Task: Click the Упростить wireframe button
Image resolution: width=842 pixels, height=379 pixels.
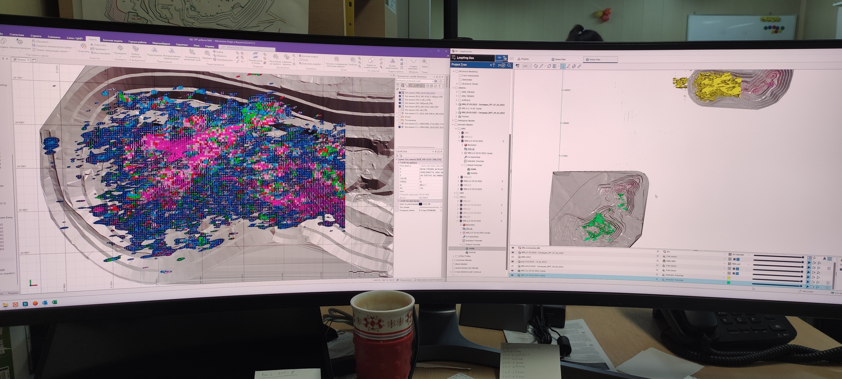Action: pos(99,45)
